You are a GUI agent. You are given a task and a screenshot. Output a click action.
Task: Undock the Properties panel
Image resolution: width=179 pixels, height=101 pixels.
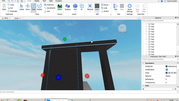click(x=176, y=56)
